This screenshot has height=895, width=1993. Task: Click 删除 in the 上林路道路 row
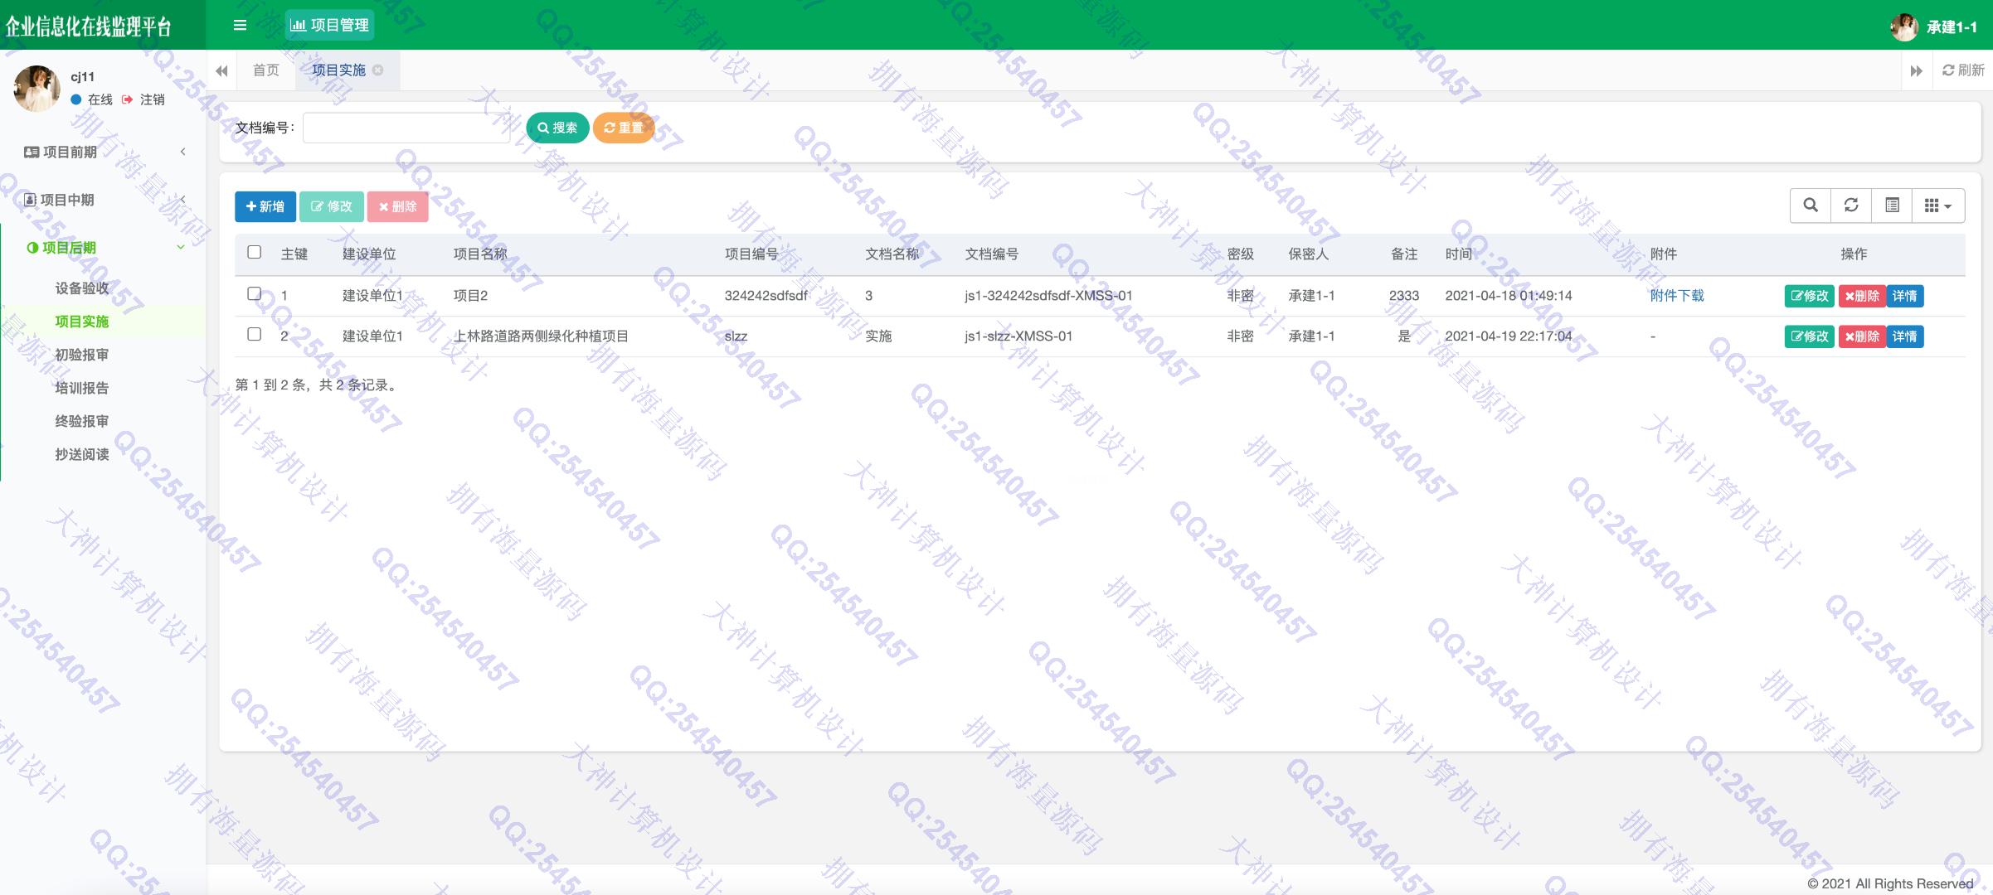tap(1862, 336)
